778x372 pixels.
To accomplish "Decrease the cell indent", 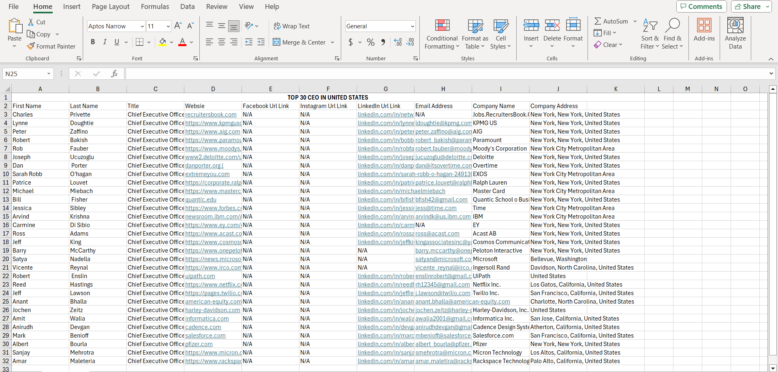I will 249,42.
